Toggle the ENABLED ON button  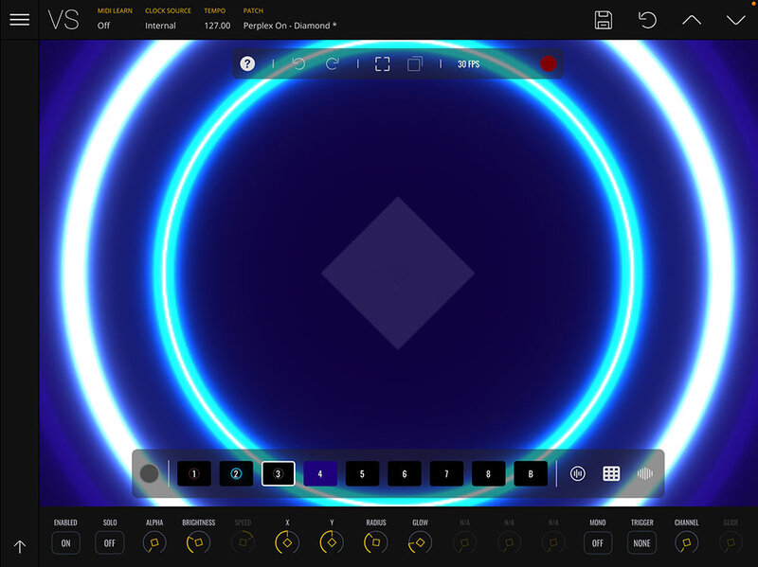[x=65, y=542]
